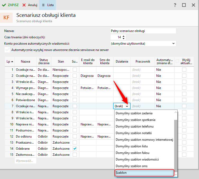Tick 'Wyślij aktuali...' checkbox in row 7
This screenshot has width=199, height=179.
click(x=184, y=106)
